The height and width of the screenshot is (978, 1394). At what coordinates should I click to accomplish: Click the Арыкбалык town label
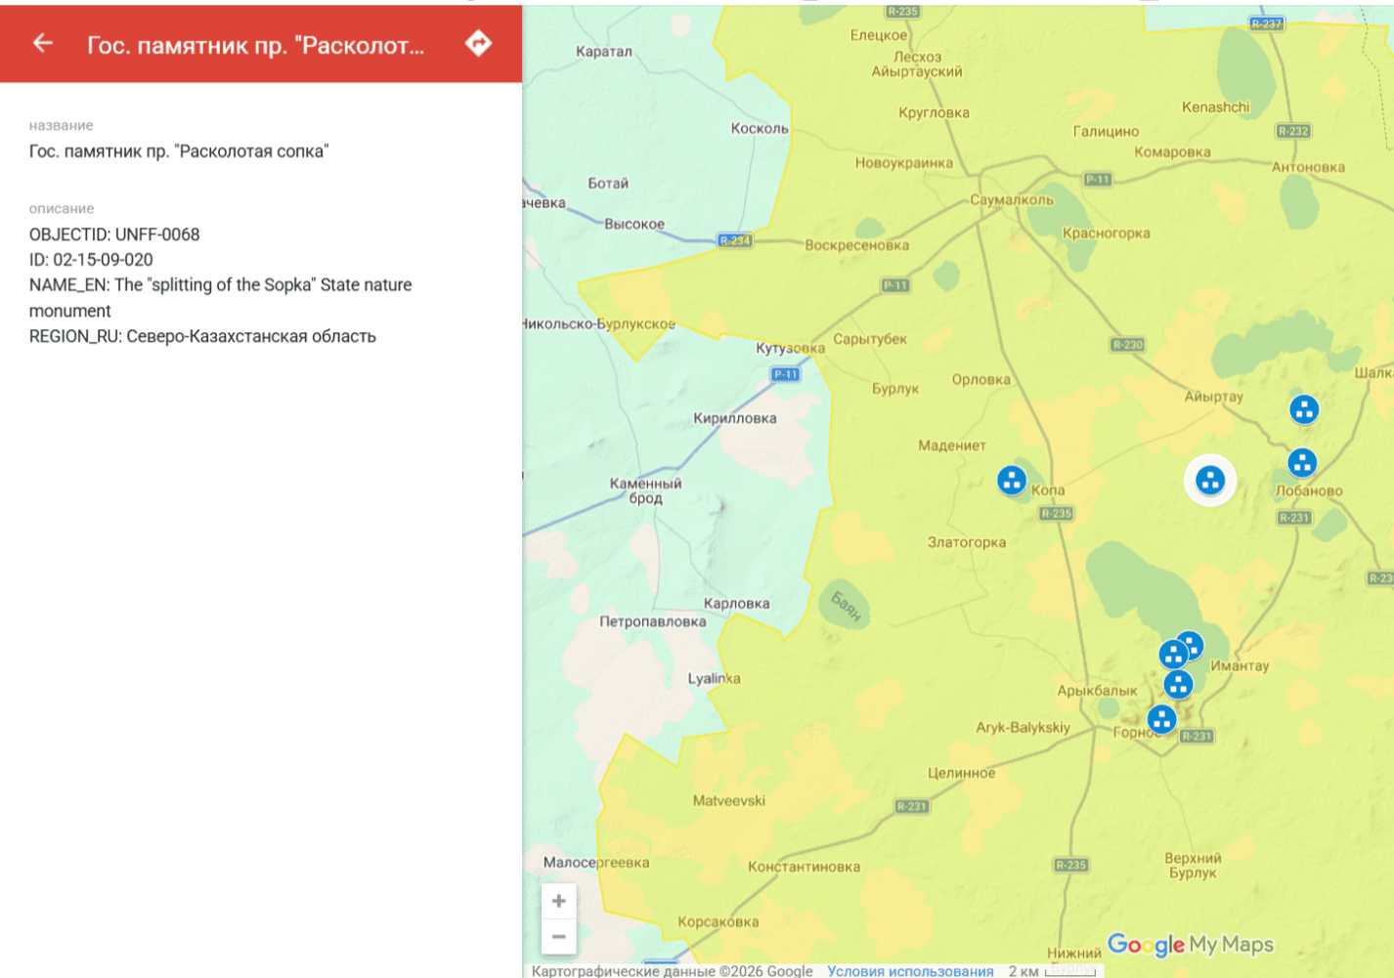[1097, 690]
